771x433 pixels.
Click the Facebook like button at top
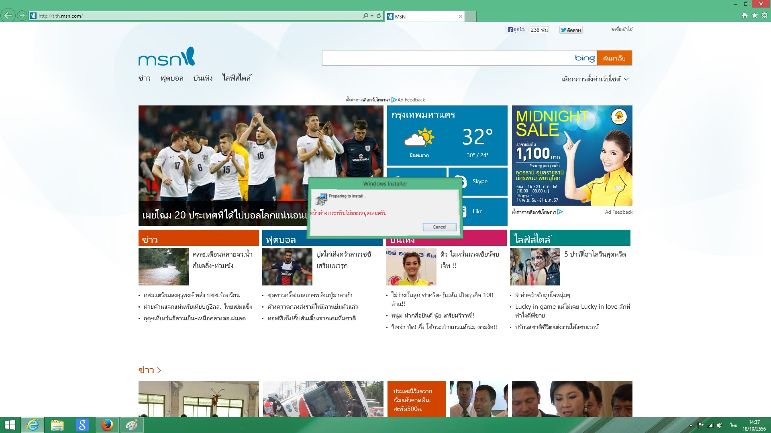point(516,30)
